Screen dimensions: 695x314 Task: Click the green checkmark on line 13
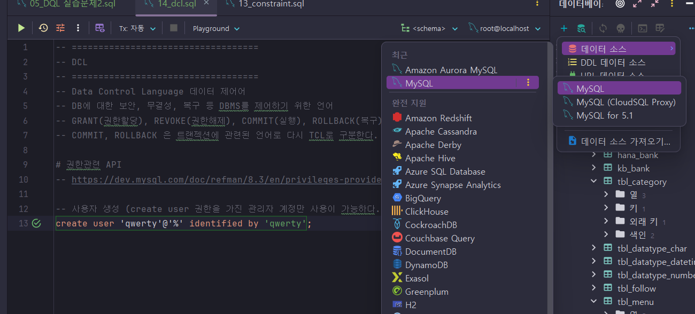coord(36,223)
